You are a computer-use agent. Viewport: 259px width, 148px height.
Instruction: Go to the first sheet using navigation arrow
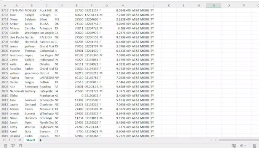coord(5,140)
